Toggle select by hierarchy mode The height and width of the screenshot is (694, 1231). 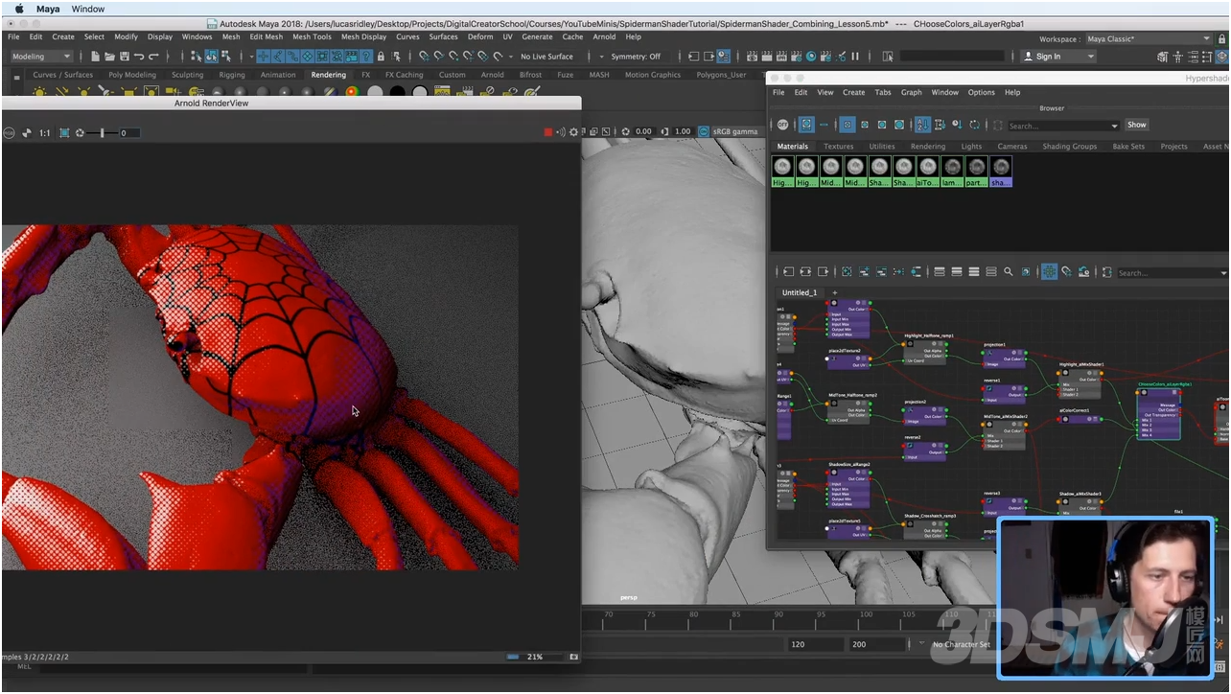coord(197,57)
